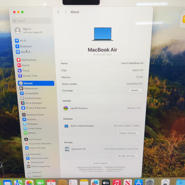Select the Wallpaper sidebar item
Viewport: 185px width, 185px height.
coord(30,124)
